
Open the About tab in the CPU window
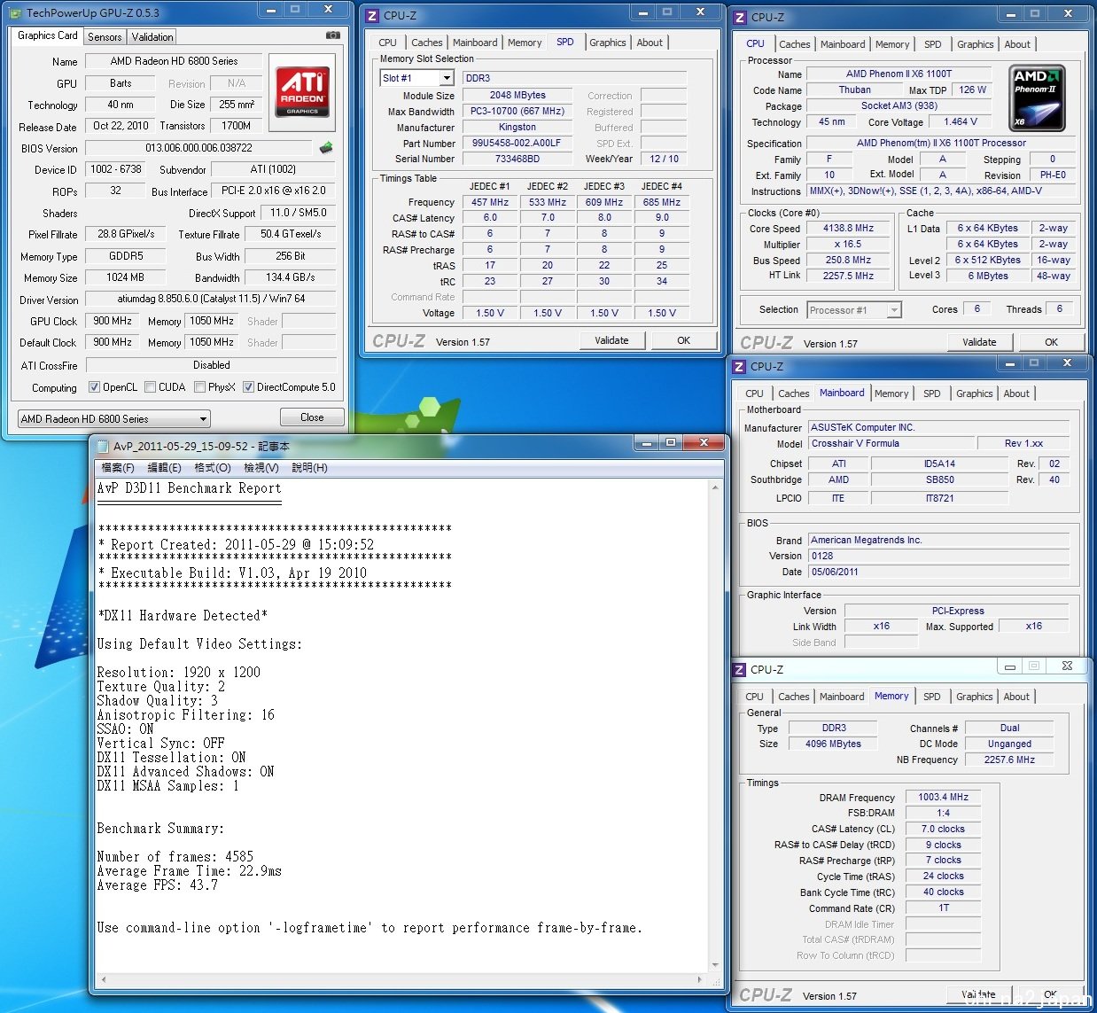(x=1017, y=44)
